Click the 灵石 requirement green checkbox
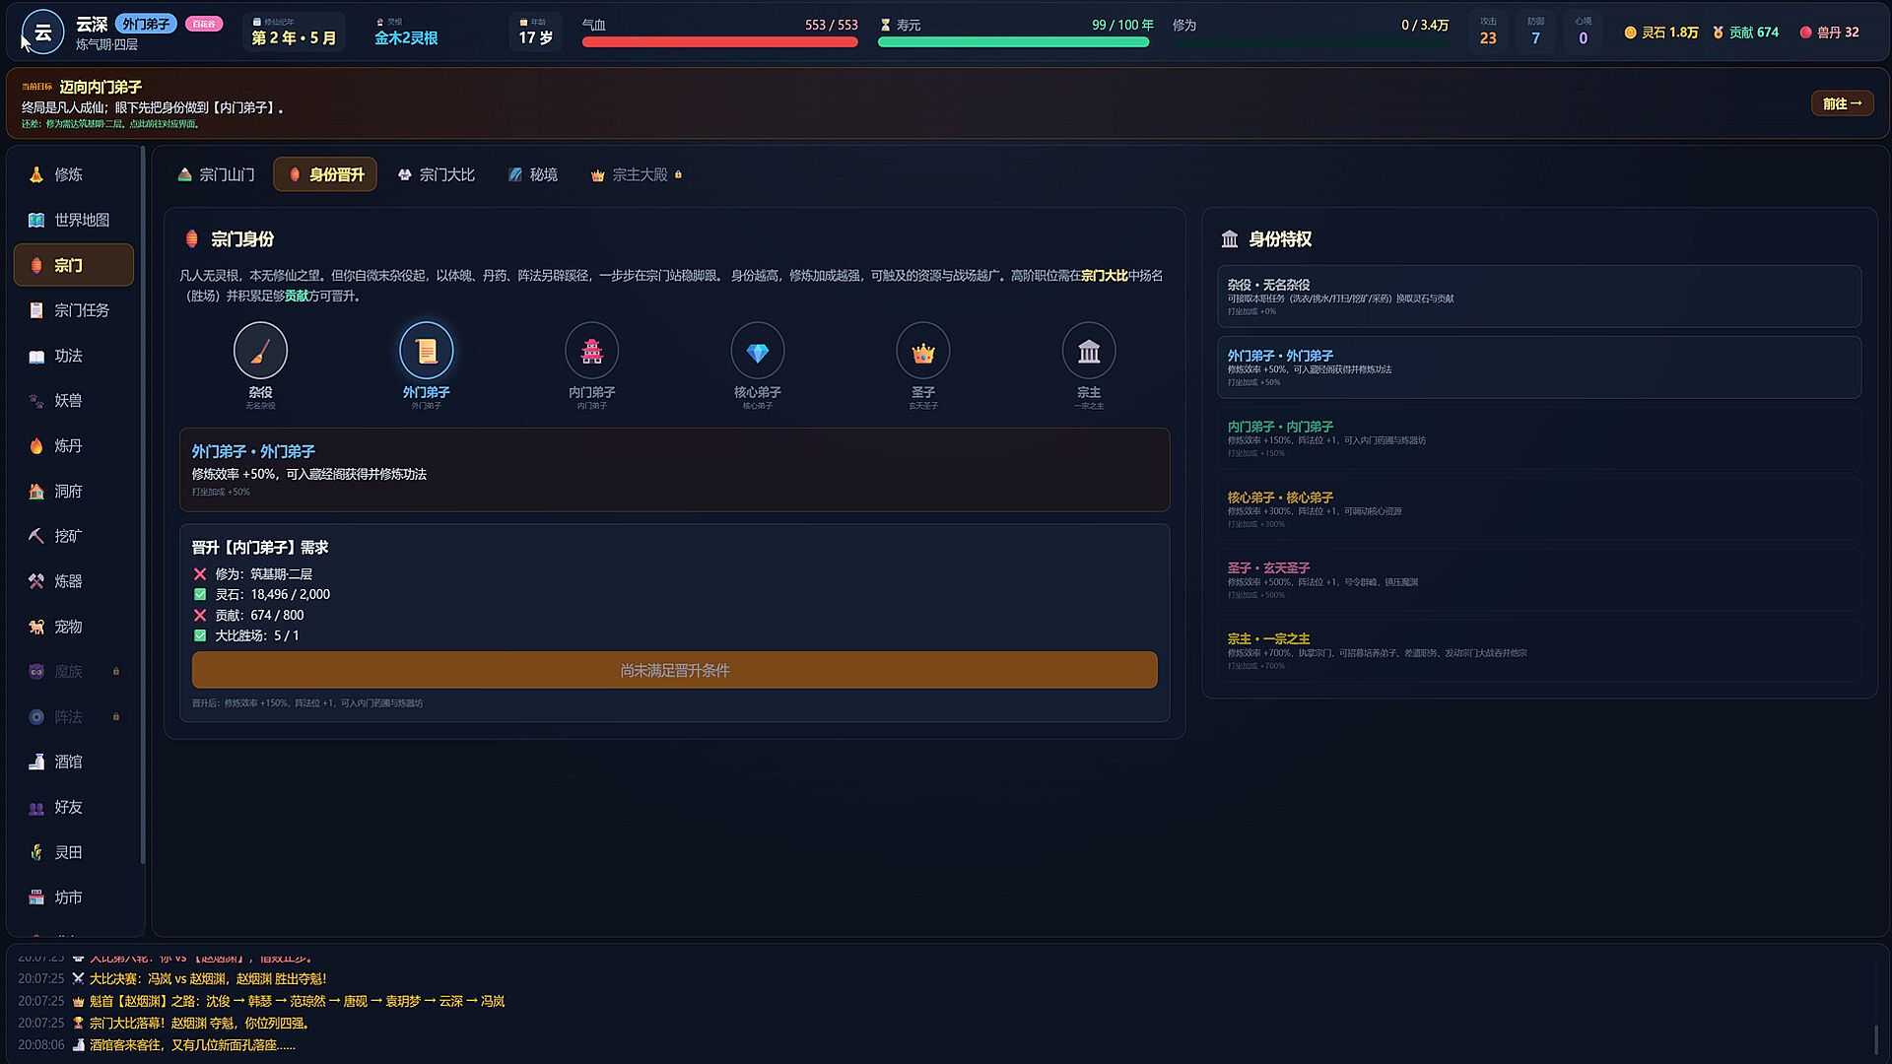Viewport: 1892px width, 1064px height. point(200,594)
